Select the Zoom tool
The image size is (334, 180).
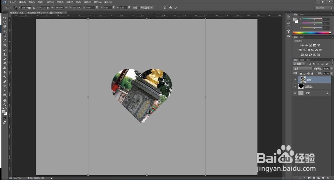point(5,105)
